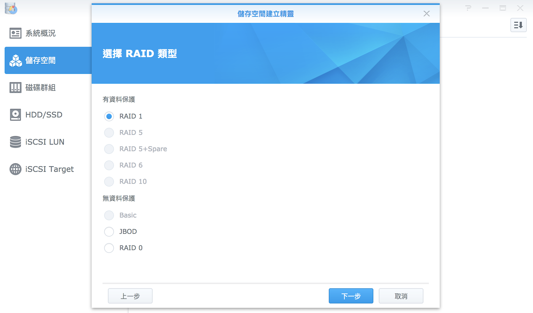The height and width of the screenshot is (313, 533).
Task: Choose the RAID 0 radio option
Action: click(x=109, y=248)
